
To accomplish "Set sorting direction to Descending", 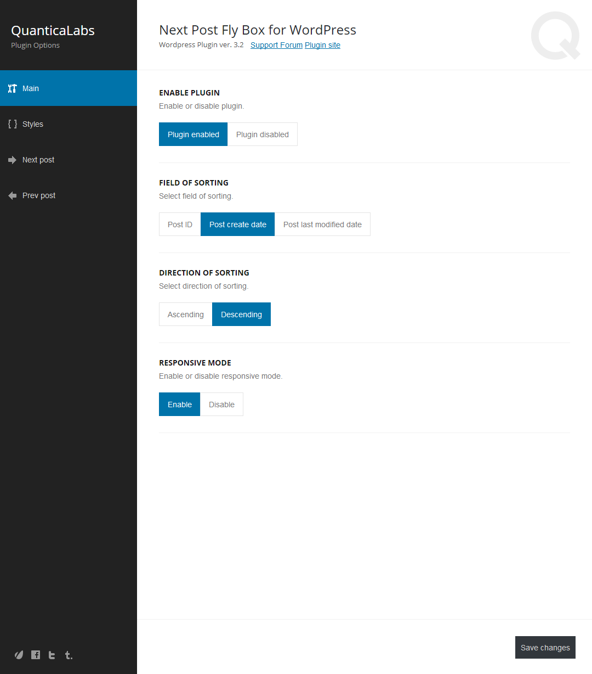I will [241, 314].
